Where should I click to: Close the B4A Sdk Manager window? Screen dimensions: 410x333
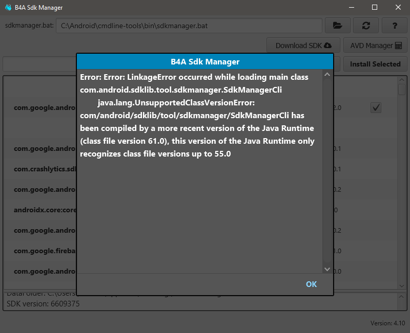click(x=398, y=7)
